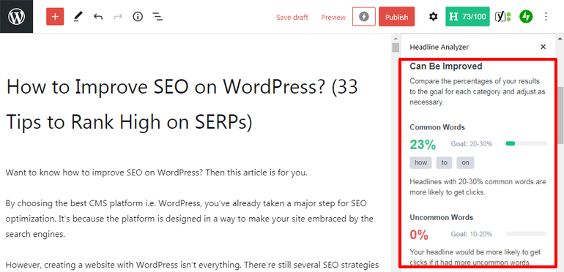The width and height of the screenshot is (564, 272).
Task: Open Headline Analyzer score 73/100 button
Action: [467, 17]
